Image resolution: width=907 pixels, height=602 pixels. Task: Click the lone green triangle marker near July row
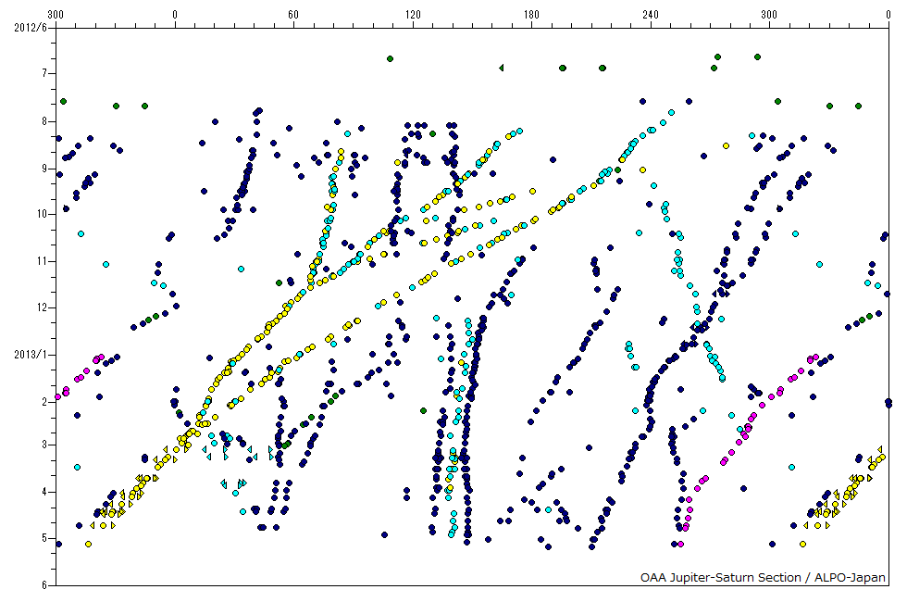501,68
